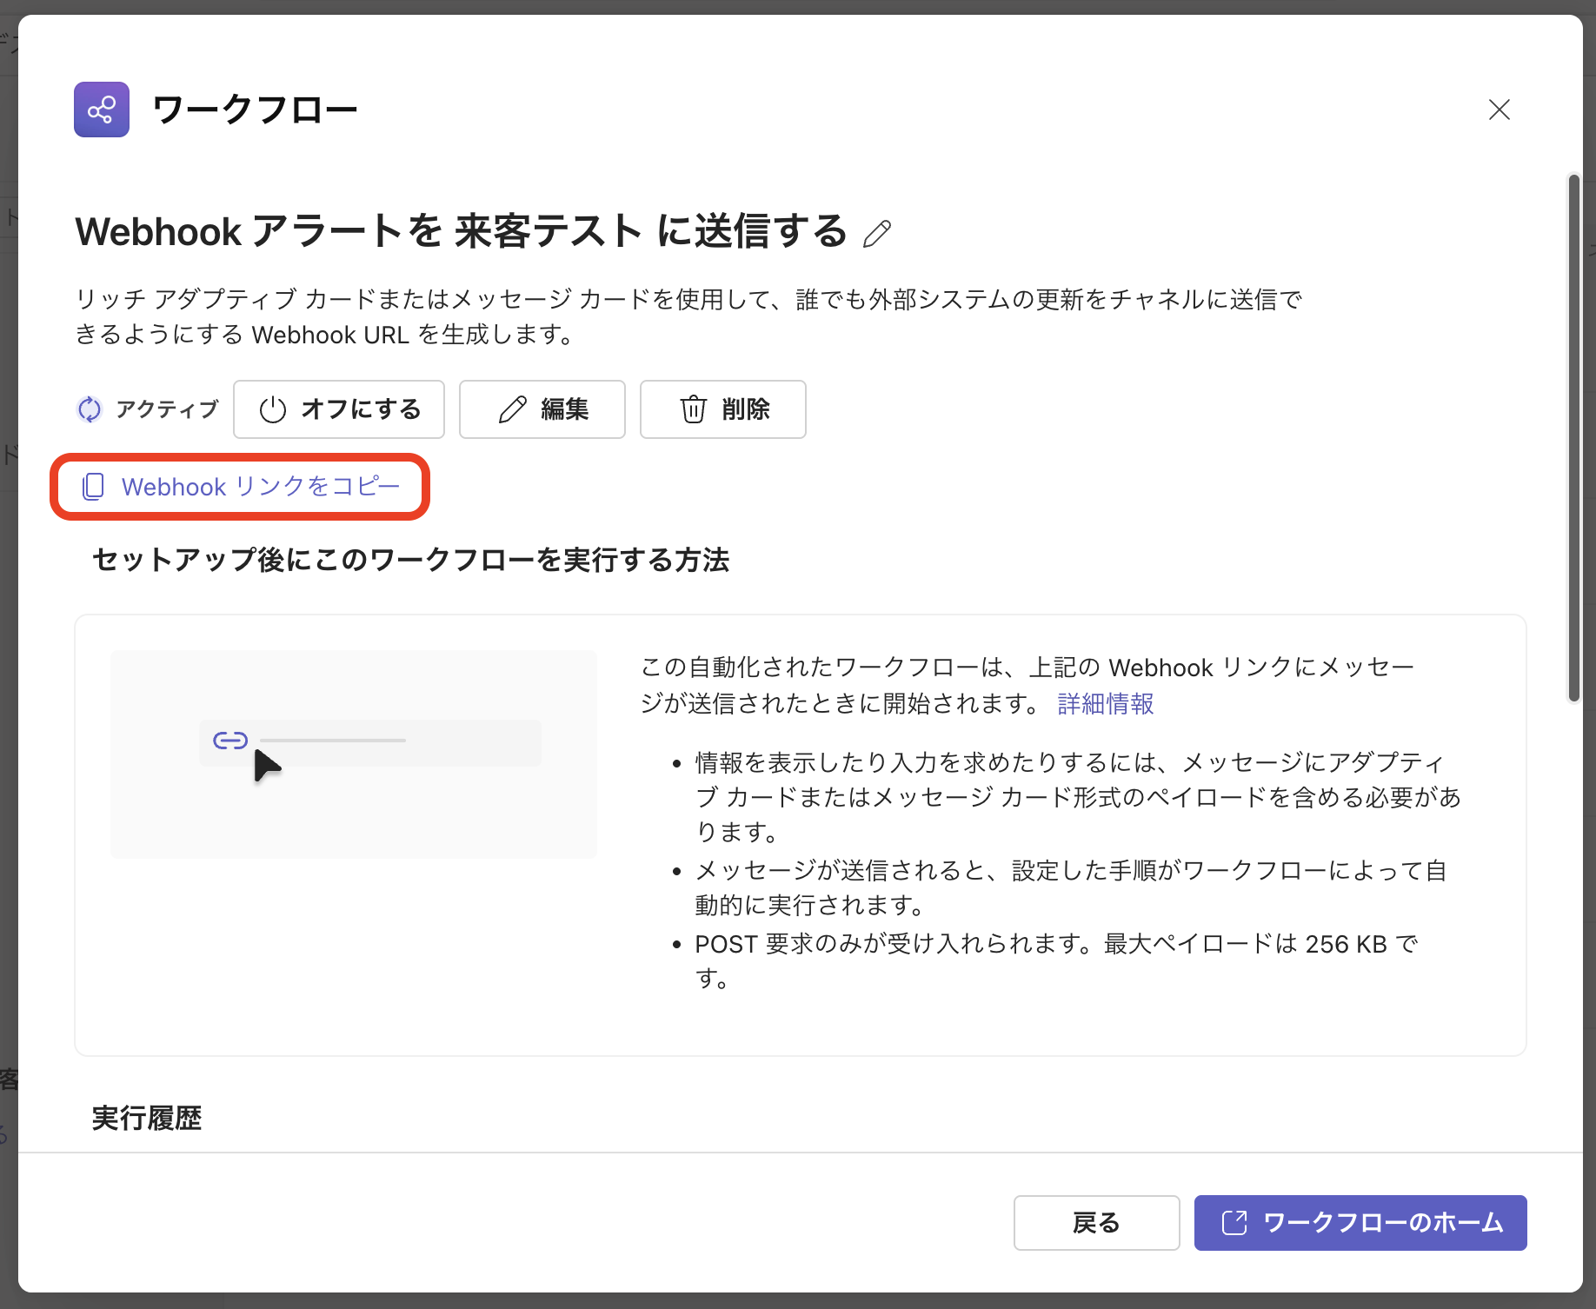This screenshot has width=1596, height=1309.
Task: Copy the webhook URL via Webhook リンクをコピー
Action: coord(260,487)
